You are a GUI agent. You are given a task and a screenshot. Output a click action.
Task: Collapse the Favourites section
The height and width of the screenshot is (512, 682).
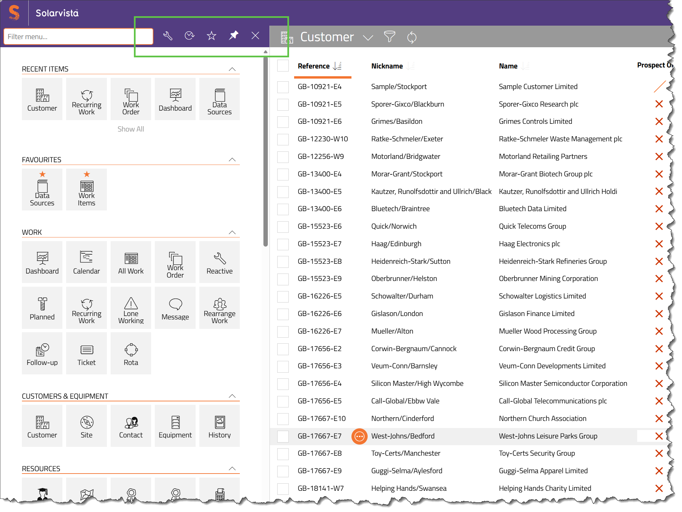(232, 160)
